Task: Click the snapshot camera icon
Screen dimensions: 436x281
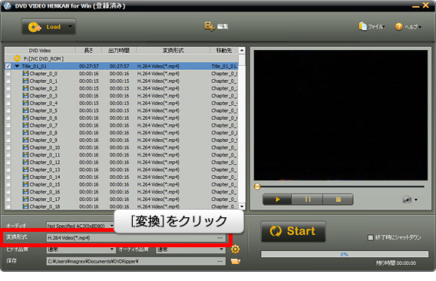Action: [x=407, y=200]
